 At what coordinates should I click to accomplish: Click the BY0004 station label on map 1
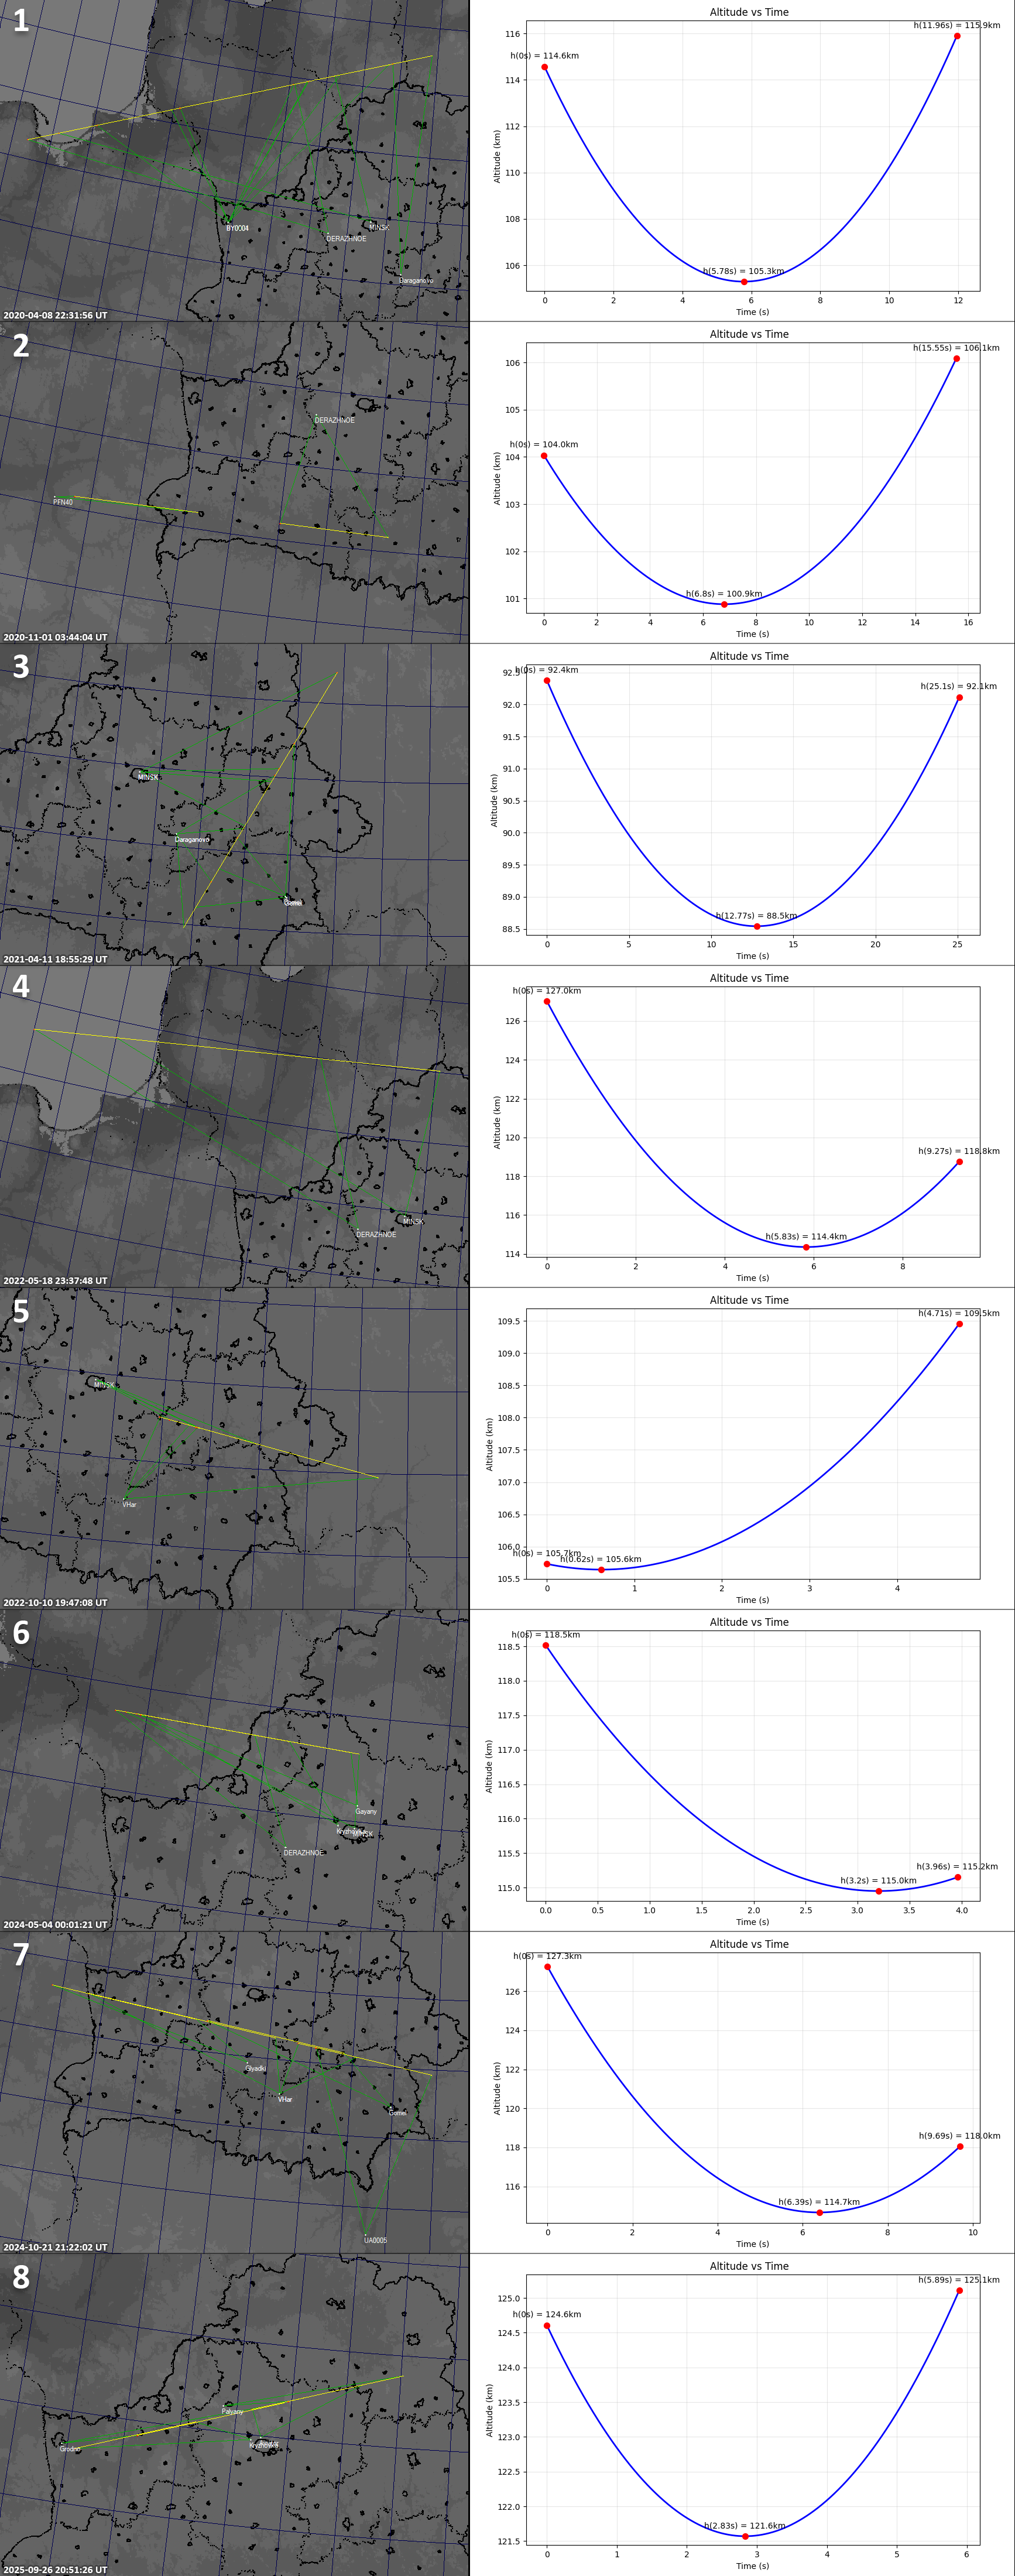(237, 228)
